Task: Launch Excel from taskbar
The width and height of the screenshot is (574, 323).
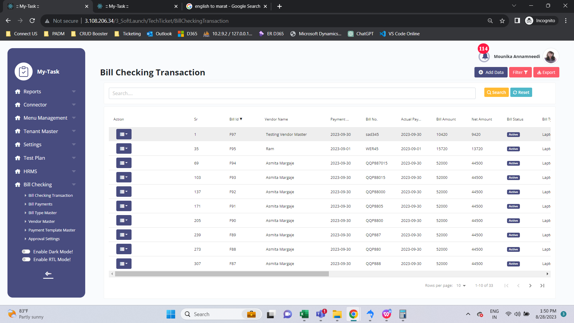Action: pyautogui.click(x=304, y=314)
